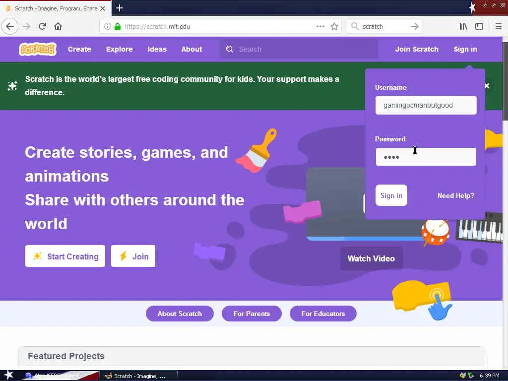Open the For Parents pill button
This screenshot has height=381, width=508.
pyautogui.click(x=252, y=314)
